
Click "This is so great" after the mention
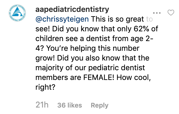click(117, 19)
